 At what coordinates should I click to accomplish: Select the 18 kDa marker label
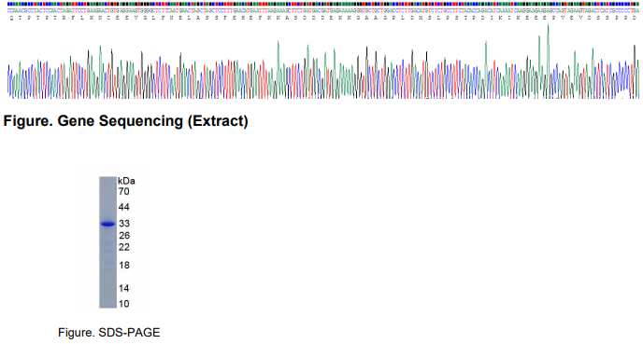point(124,265)
